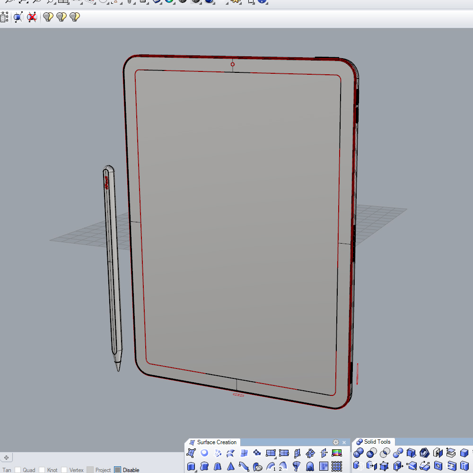
Task: Activate the Sweep 1 rail tool
Action: pos(271,466)
